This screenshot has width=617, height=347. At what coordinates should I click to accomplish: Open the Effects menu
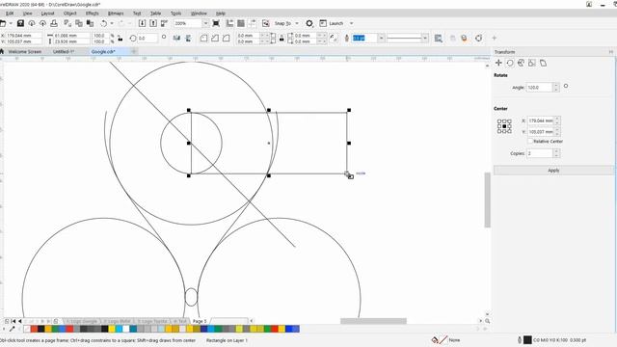click(x=93, y=13)
